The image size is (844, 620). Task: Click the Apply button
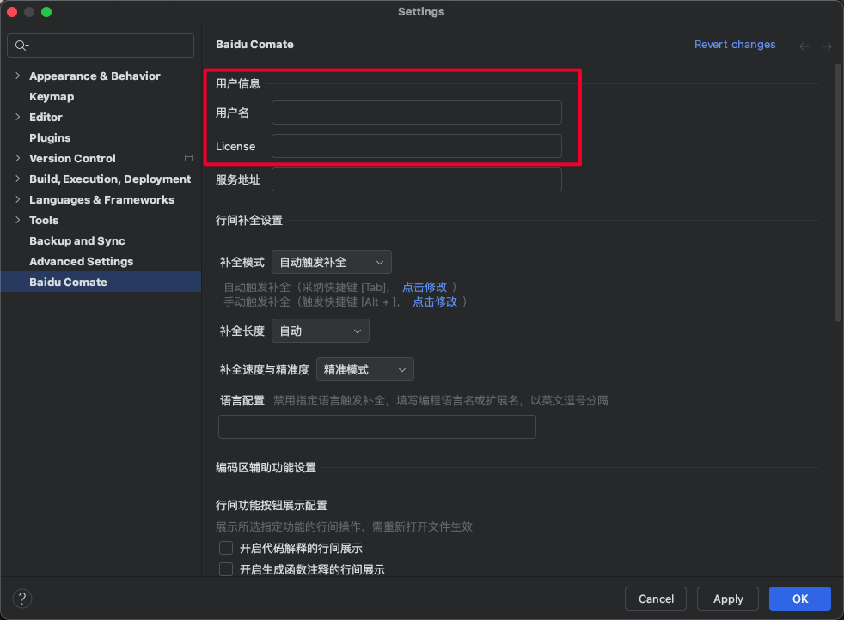tap(728, 599)
